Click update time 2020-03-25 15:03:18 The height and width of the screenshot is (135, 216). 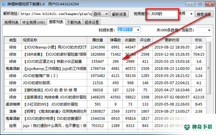172,62
